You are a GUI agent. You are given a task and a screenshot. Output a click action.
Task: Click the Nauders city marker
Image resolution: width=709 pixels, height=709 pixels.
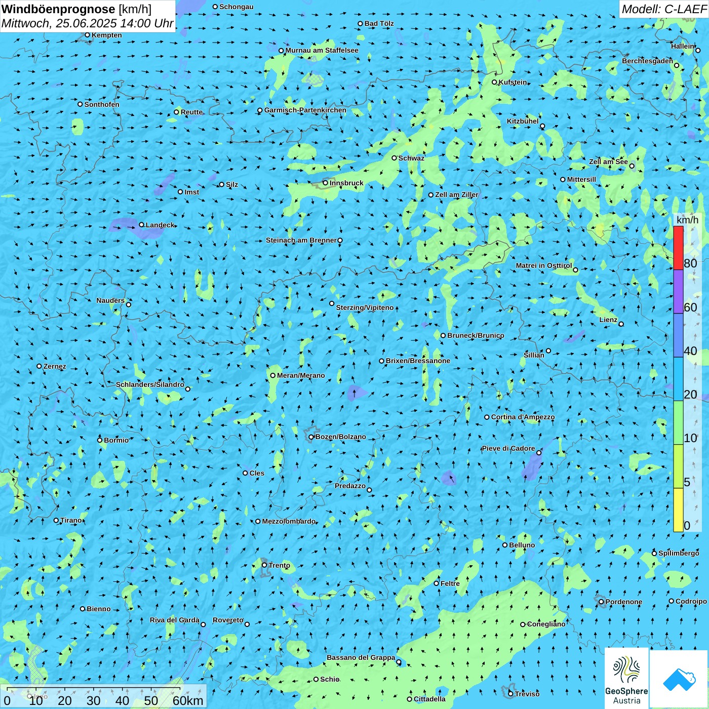tap(128, 304)
